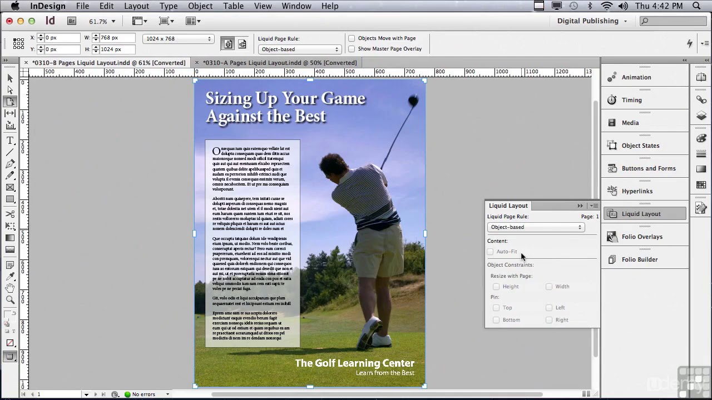712x400 pixels.
Task: Open the Table menu
Action: click(x=234, y=6)
